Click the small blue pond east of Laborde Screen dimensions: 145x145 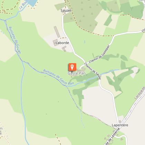coord(85,42)
